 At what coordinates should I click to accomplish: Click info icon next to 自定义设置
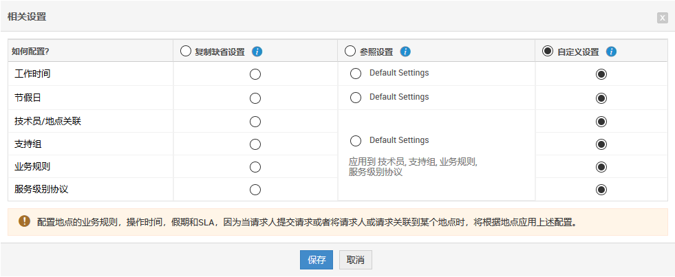(611, 52)
